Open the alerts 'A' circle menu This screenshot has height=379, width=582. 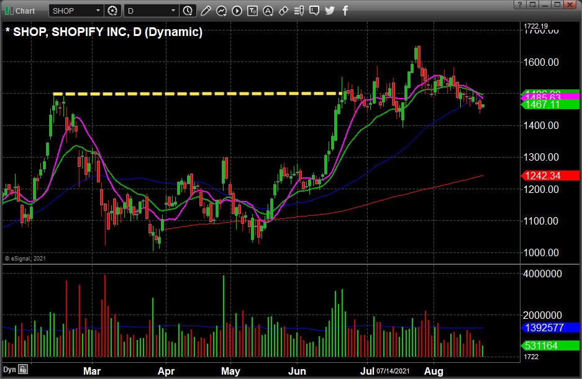268,11
